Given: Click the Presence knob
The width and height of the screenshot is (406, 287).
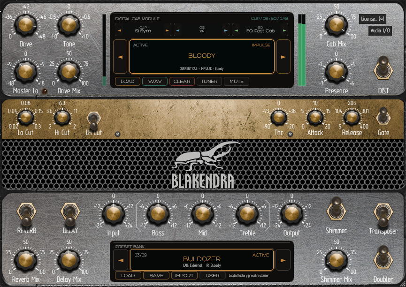Looking at the screenshot, I should (x=336, y=71).
